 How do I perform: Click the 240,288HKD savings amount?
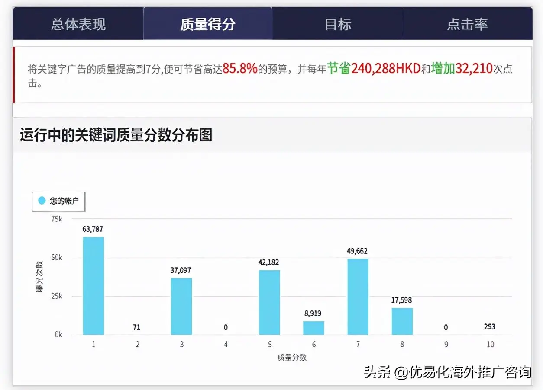(385, 69)
